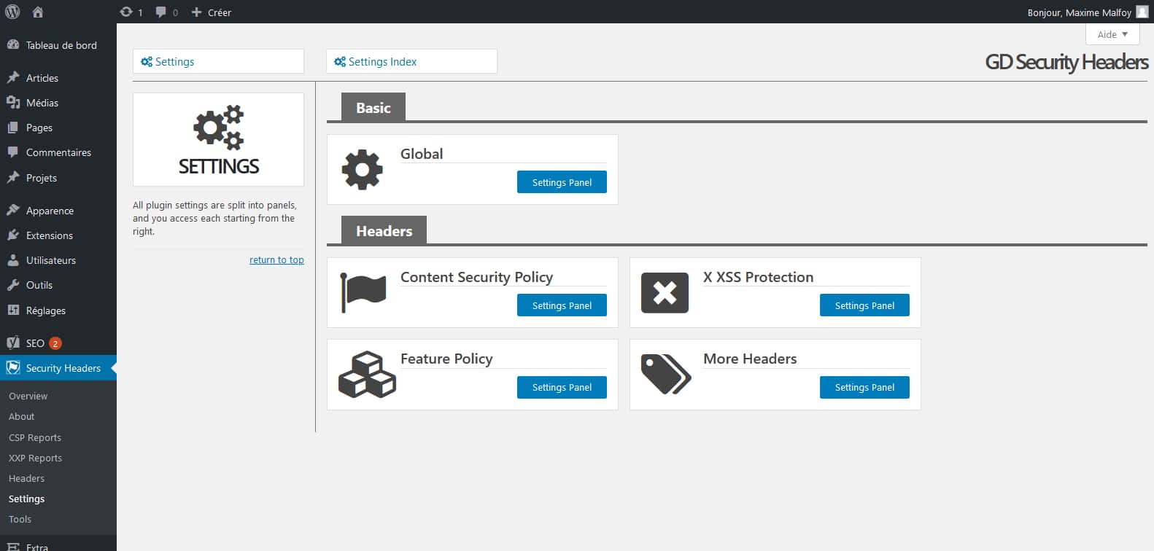Expand the Aide help dropdown

point(1112,34)
